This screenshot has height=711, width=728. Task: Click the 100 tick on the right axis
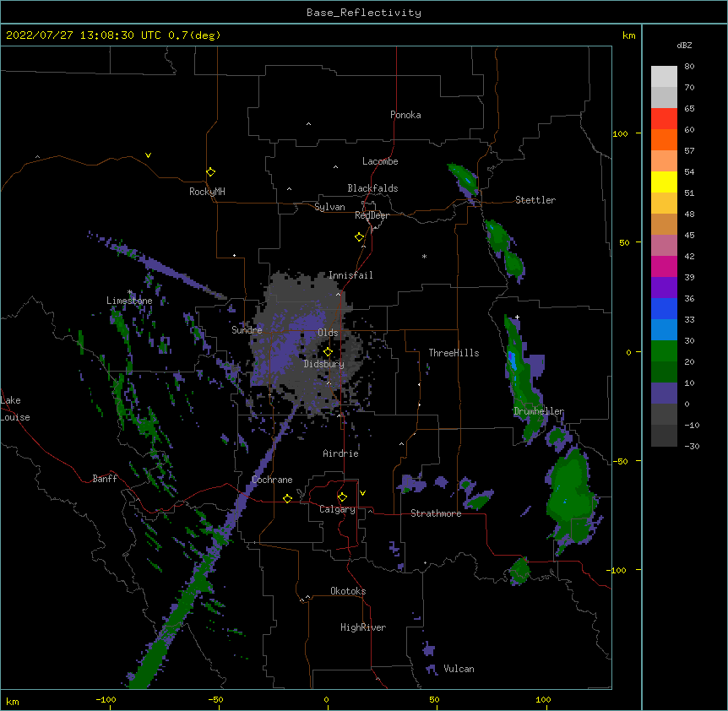(x=620, y=133)
